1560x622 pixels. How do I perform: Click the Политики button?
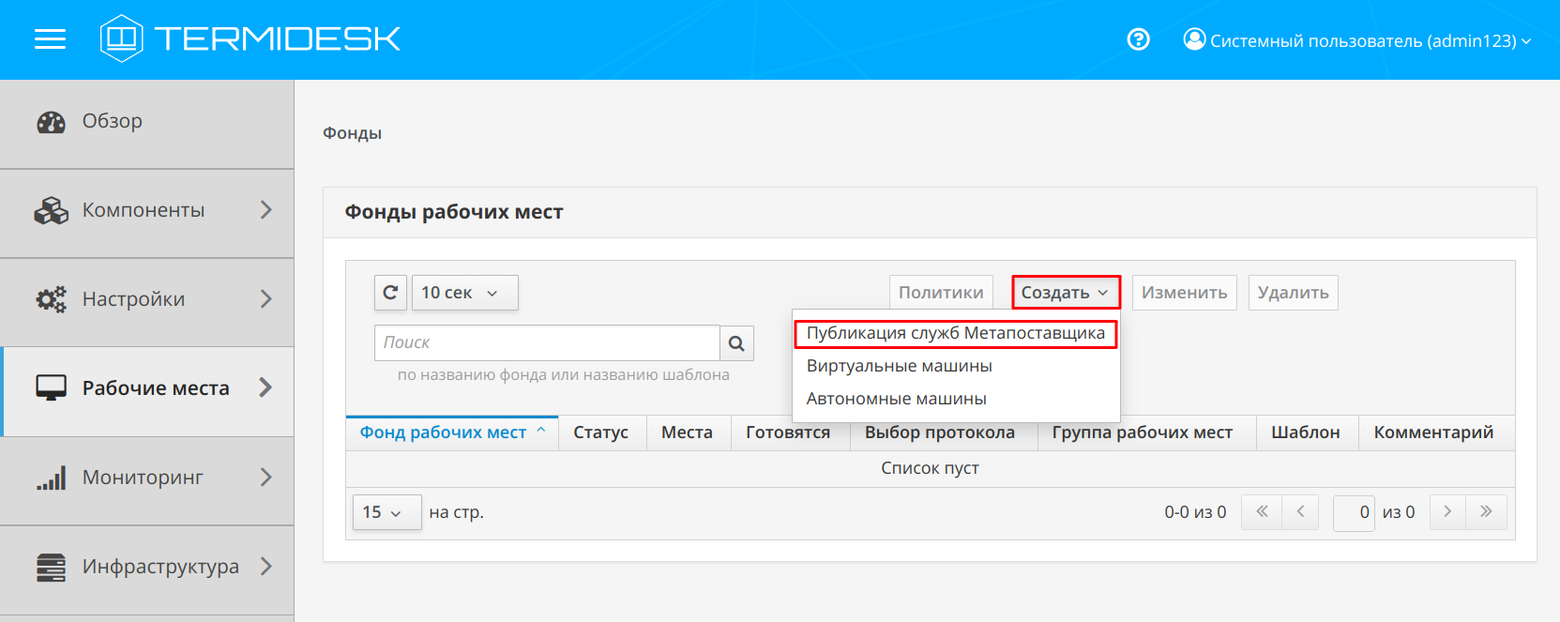(940, 293)
